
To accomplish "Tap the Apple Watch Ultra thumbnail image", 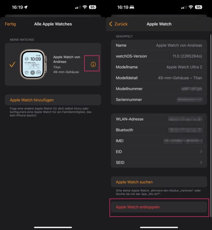I will tap(32, 64).
